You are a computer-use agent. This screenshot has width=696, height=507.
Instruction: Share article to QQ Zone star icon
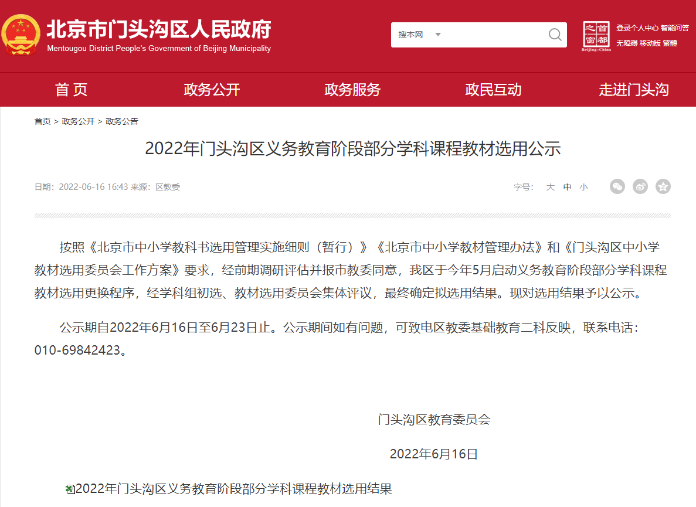[663, 187]
